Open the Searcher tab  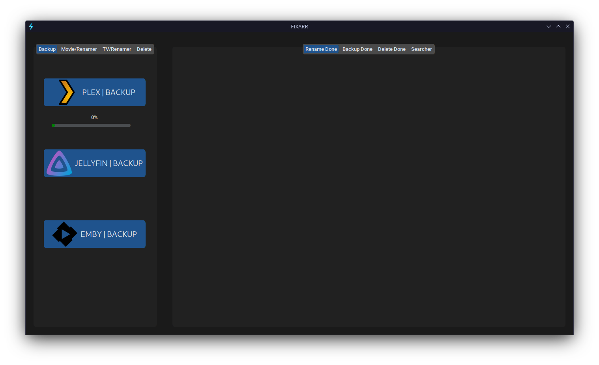coord(421,49)
